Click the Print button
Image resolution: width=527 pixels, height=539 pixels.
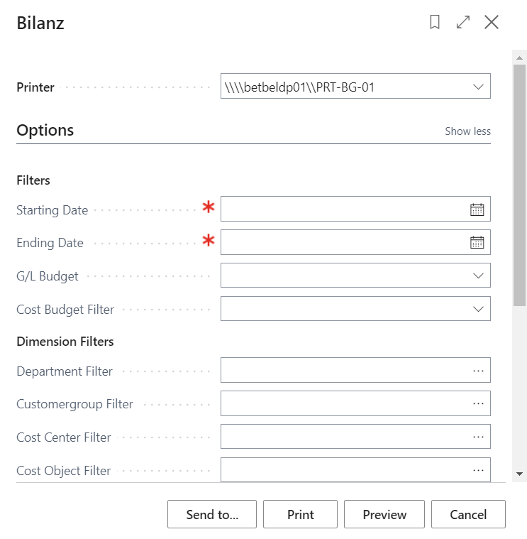coord(301,514)
